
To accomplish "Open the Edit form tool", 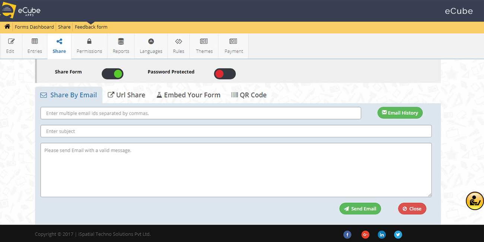I will 10,46.
